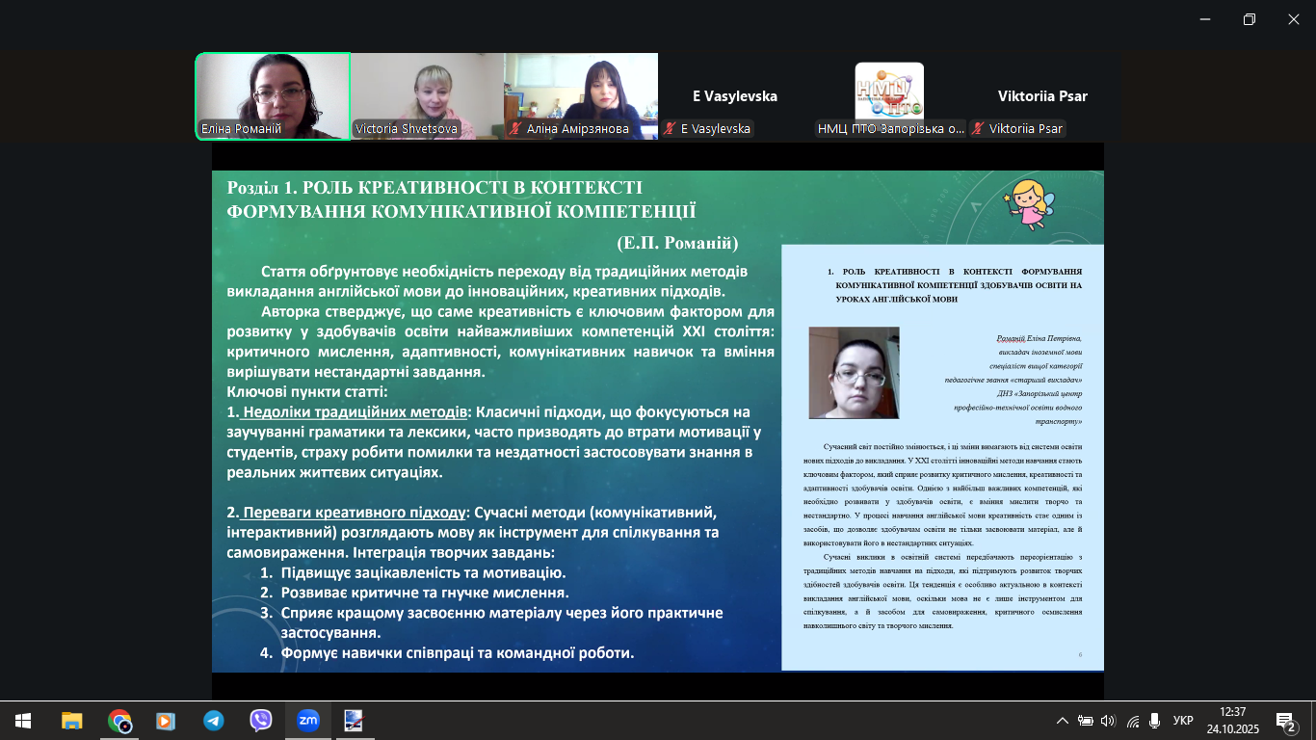The height and width of the screenshot is (740, 1316).
Task: Open the Windows Start menu
Action: [x=23, y=721]
